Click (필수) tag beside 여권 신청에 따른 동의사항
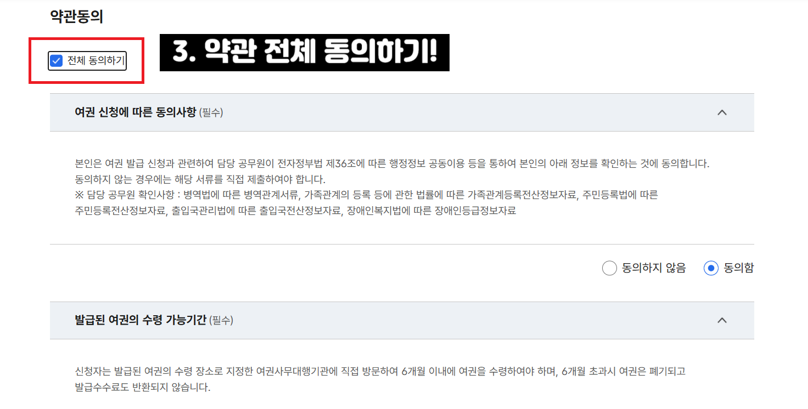 [x=211, y=113]
